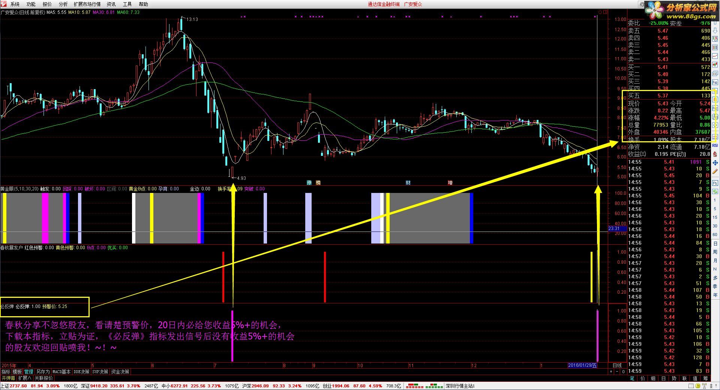Open the 多 multi-period option
The height and width of the screenshot is (390, 720).
click(715, 278)
